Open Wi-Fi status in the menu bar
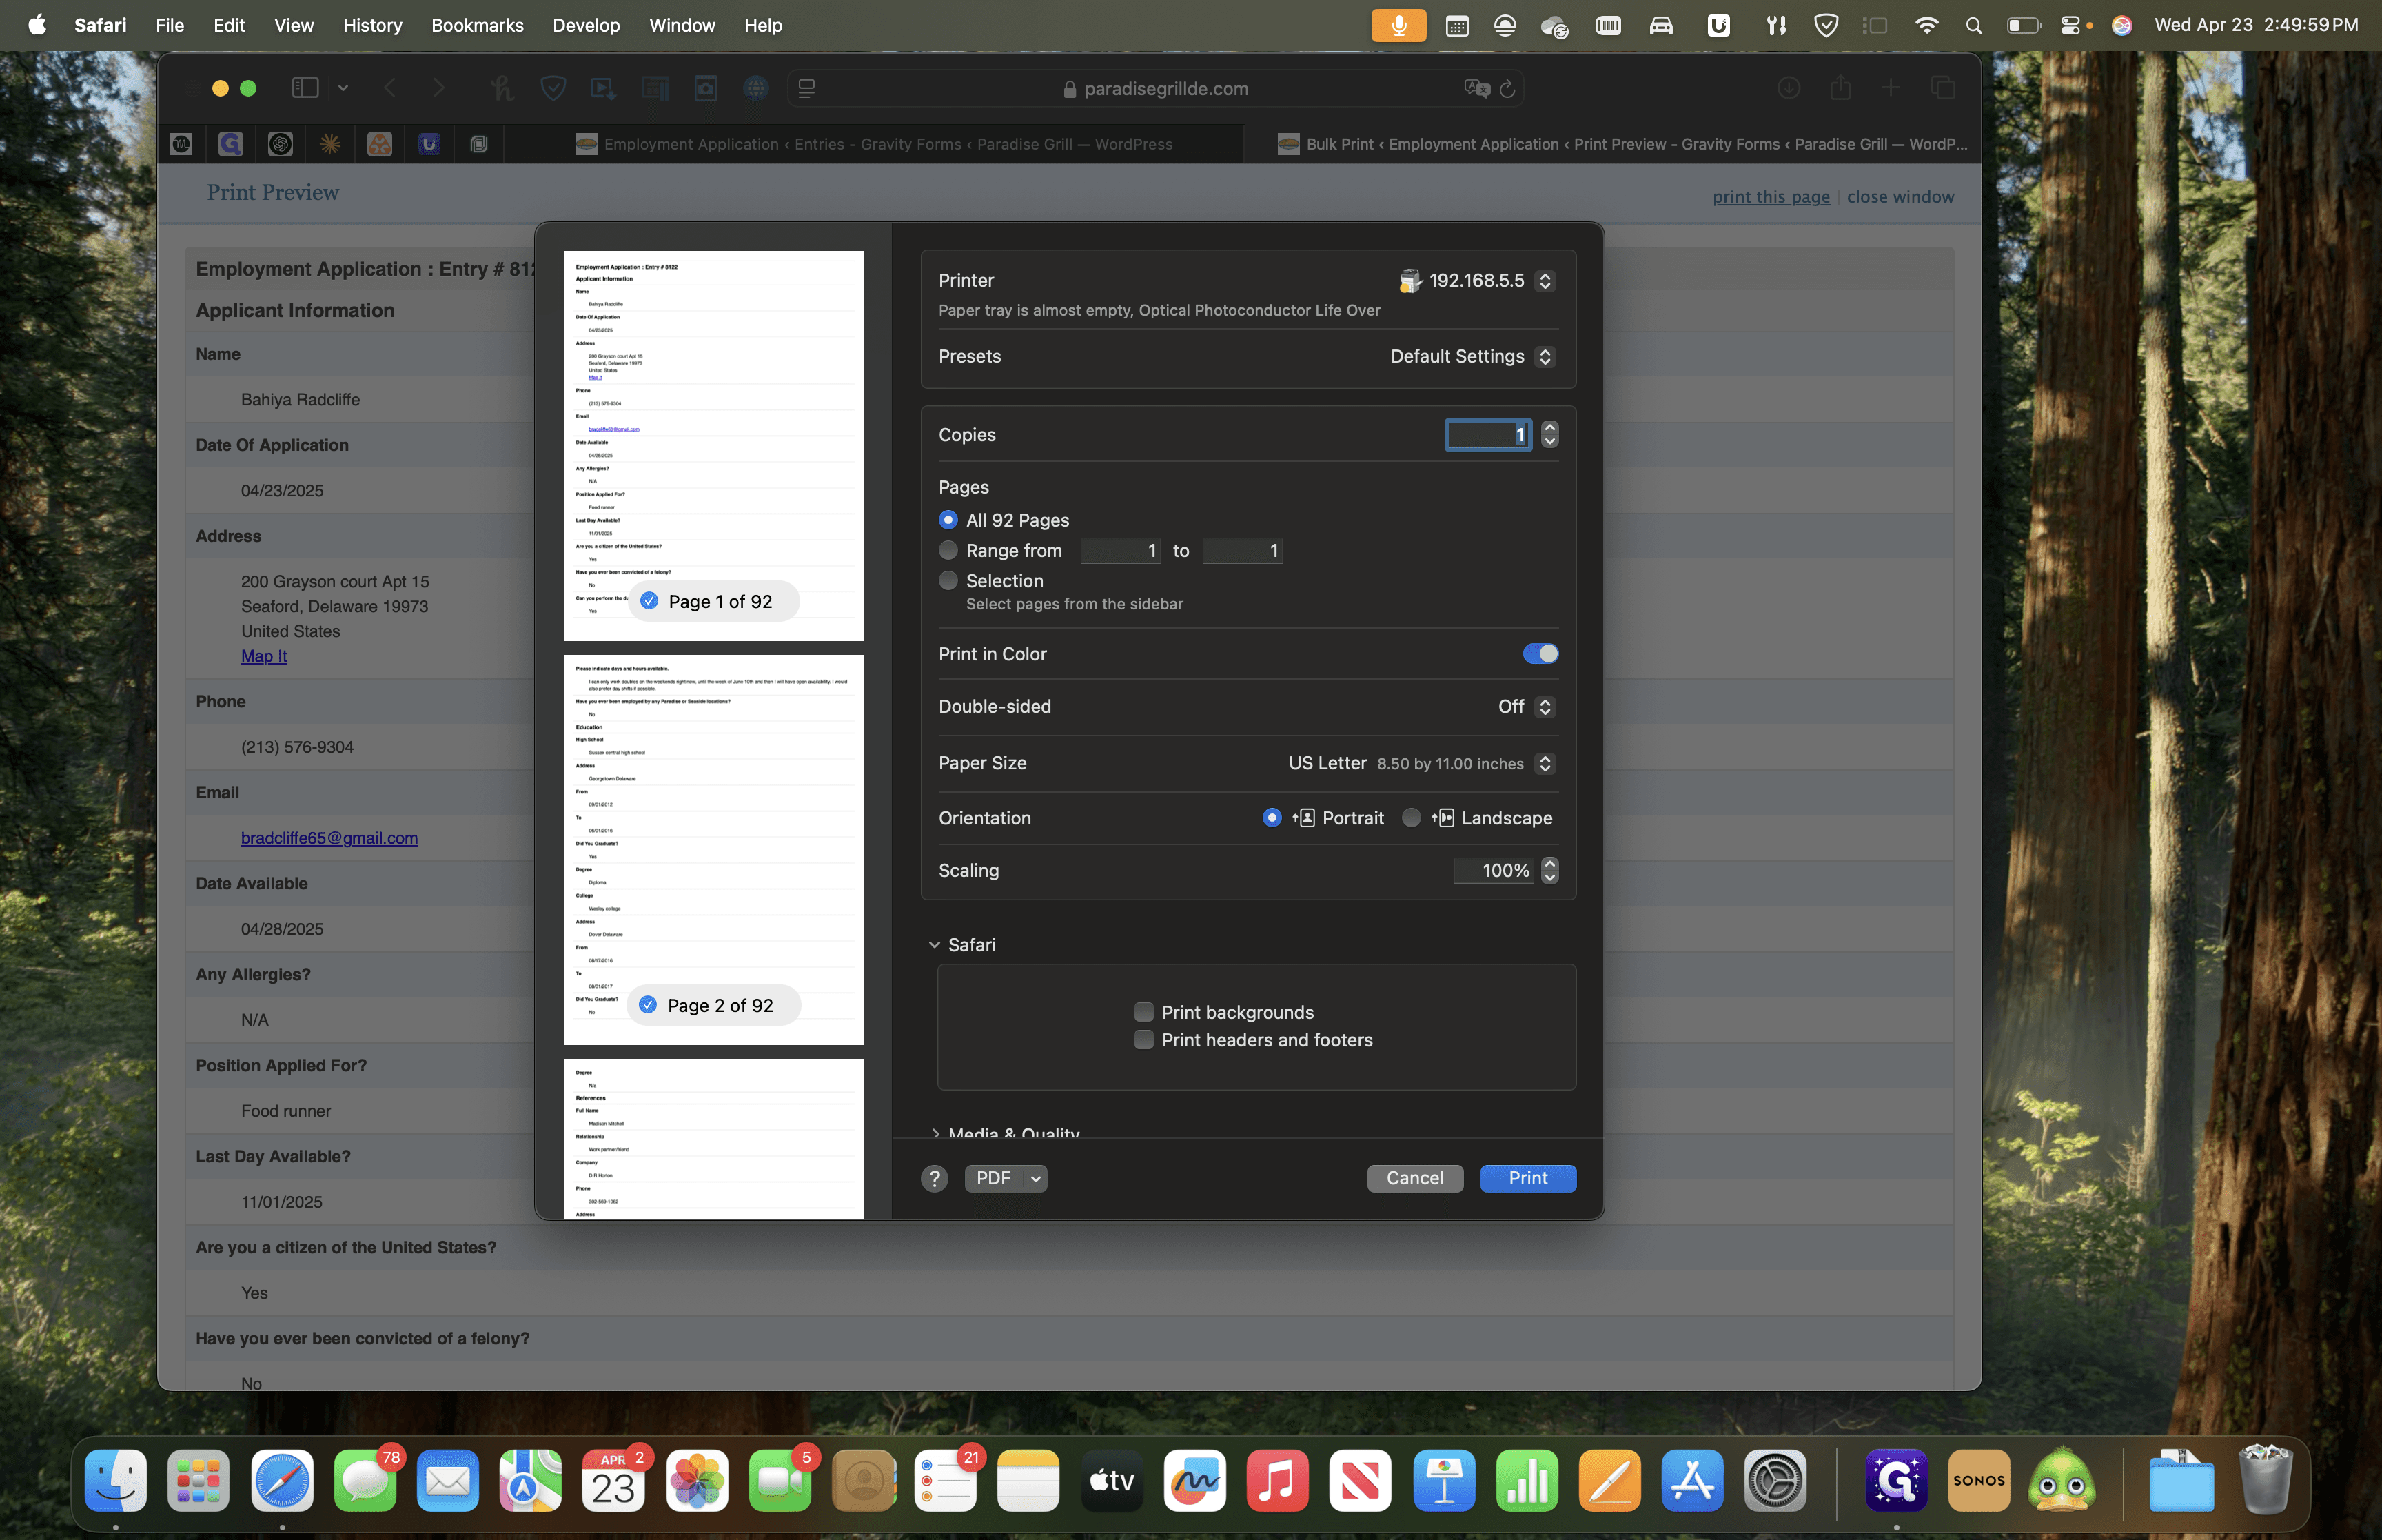Screen dimensions: 2382x1540 [1926, 25]
